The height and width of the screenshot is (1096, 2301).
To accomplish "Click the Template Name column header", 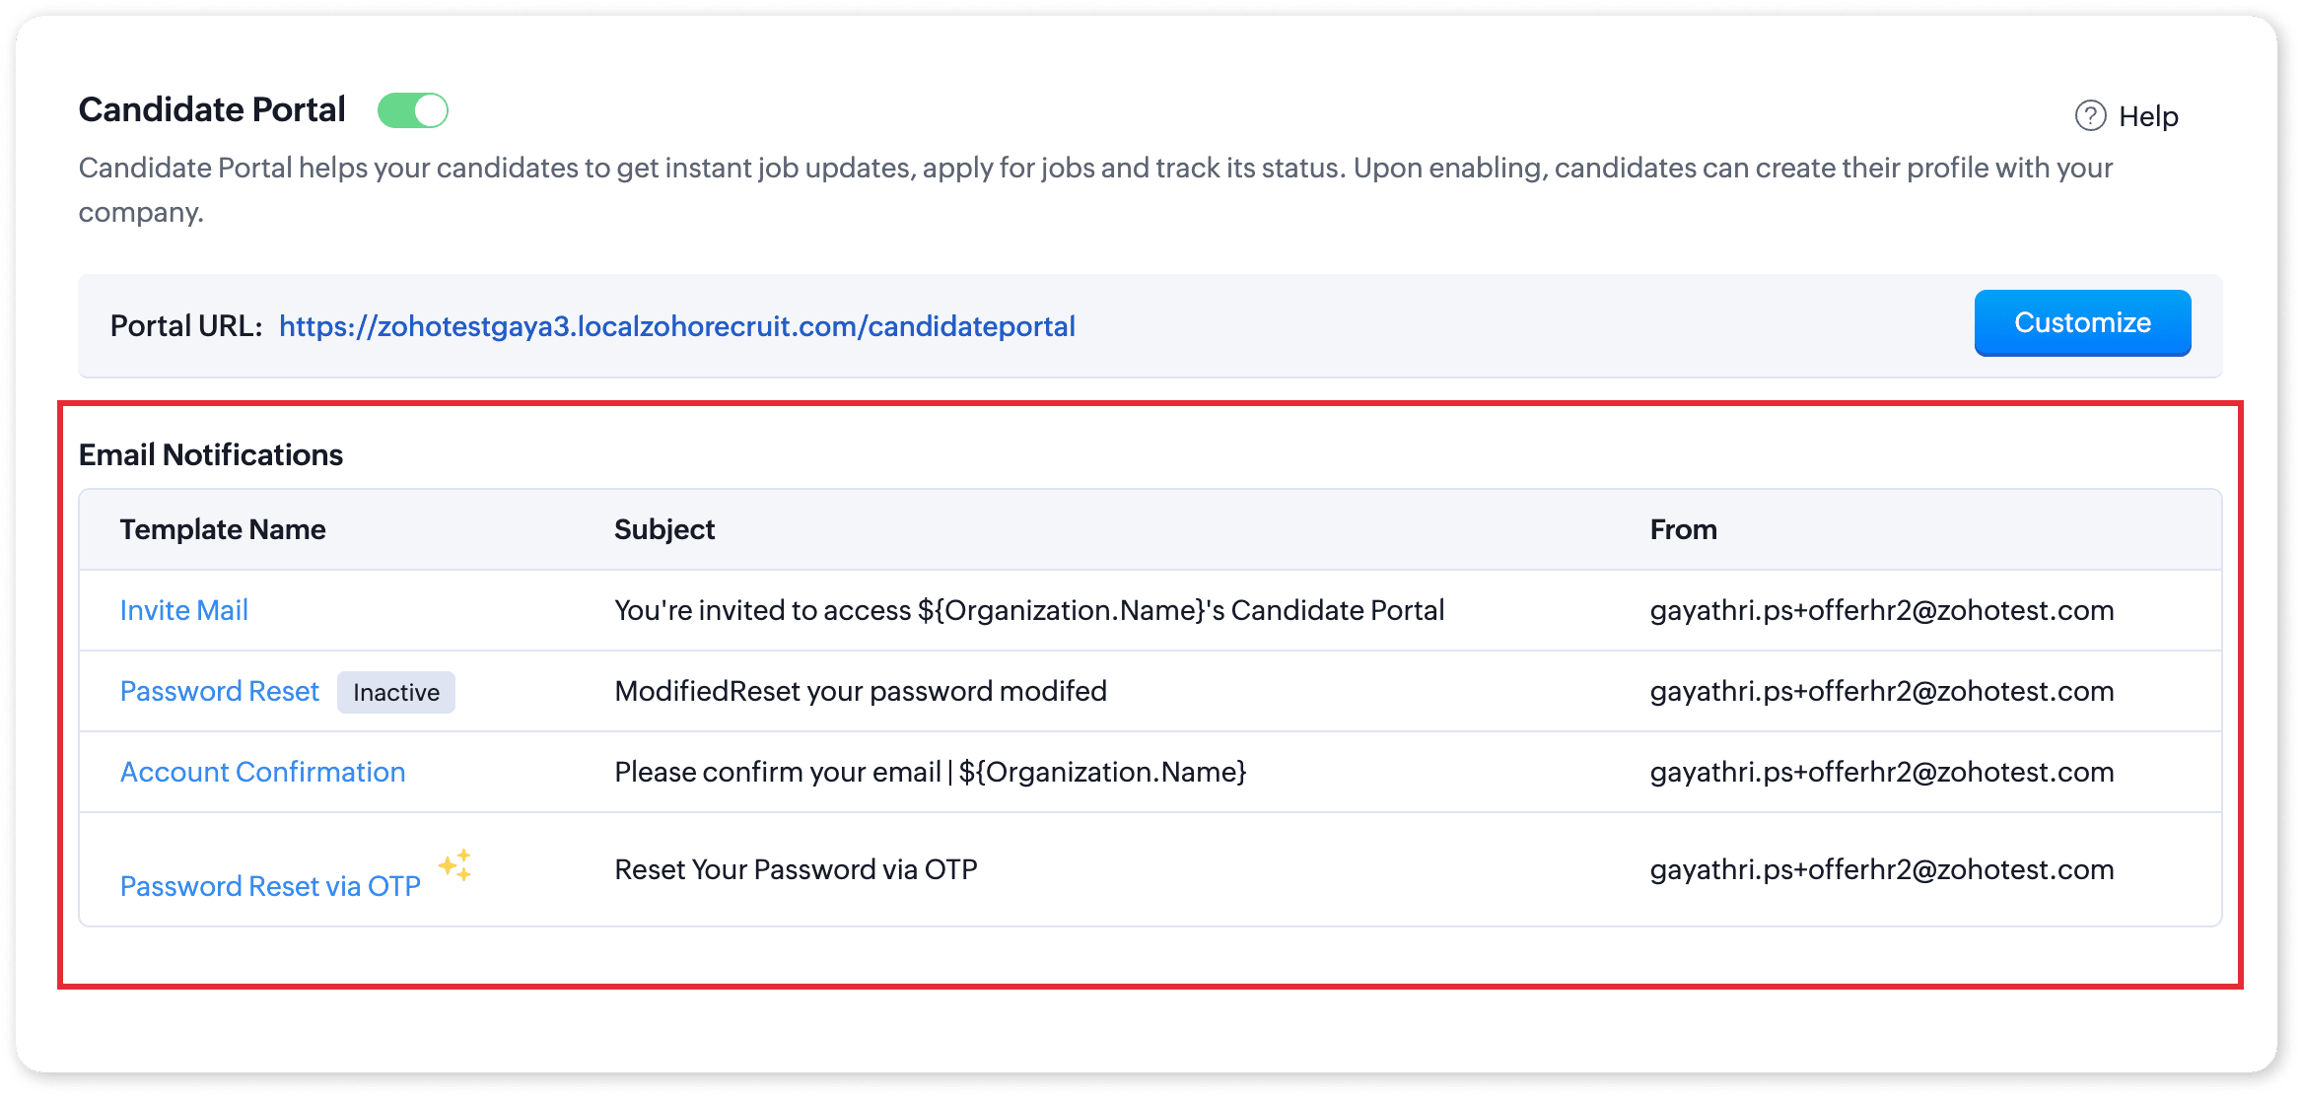I will [x=223, y=529].
